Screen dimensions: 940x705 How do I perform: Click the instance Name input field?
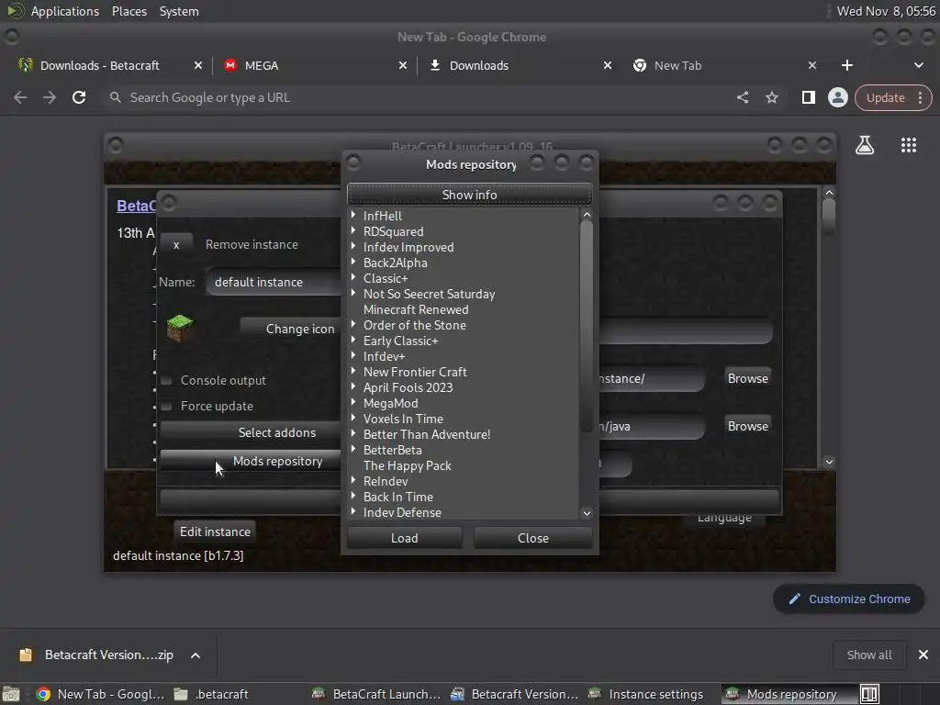[x=274, y=282]
